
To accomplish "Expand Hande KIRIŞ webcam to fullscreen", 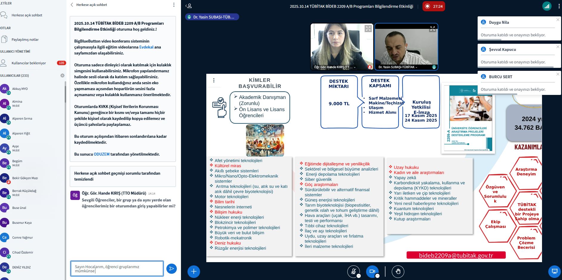I will point(368,29).
